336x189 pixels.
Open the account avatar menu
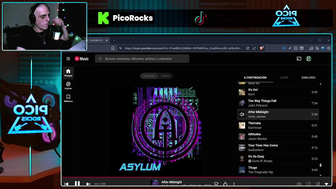coord(308,59)
